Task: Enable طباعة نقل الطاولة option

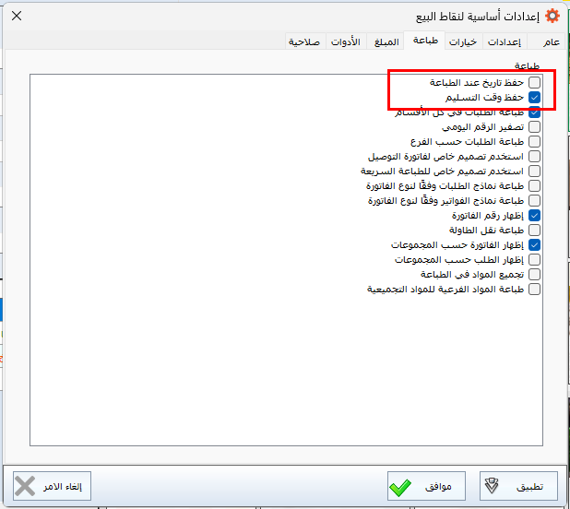Action: point(534,231)
